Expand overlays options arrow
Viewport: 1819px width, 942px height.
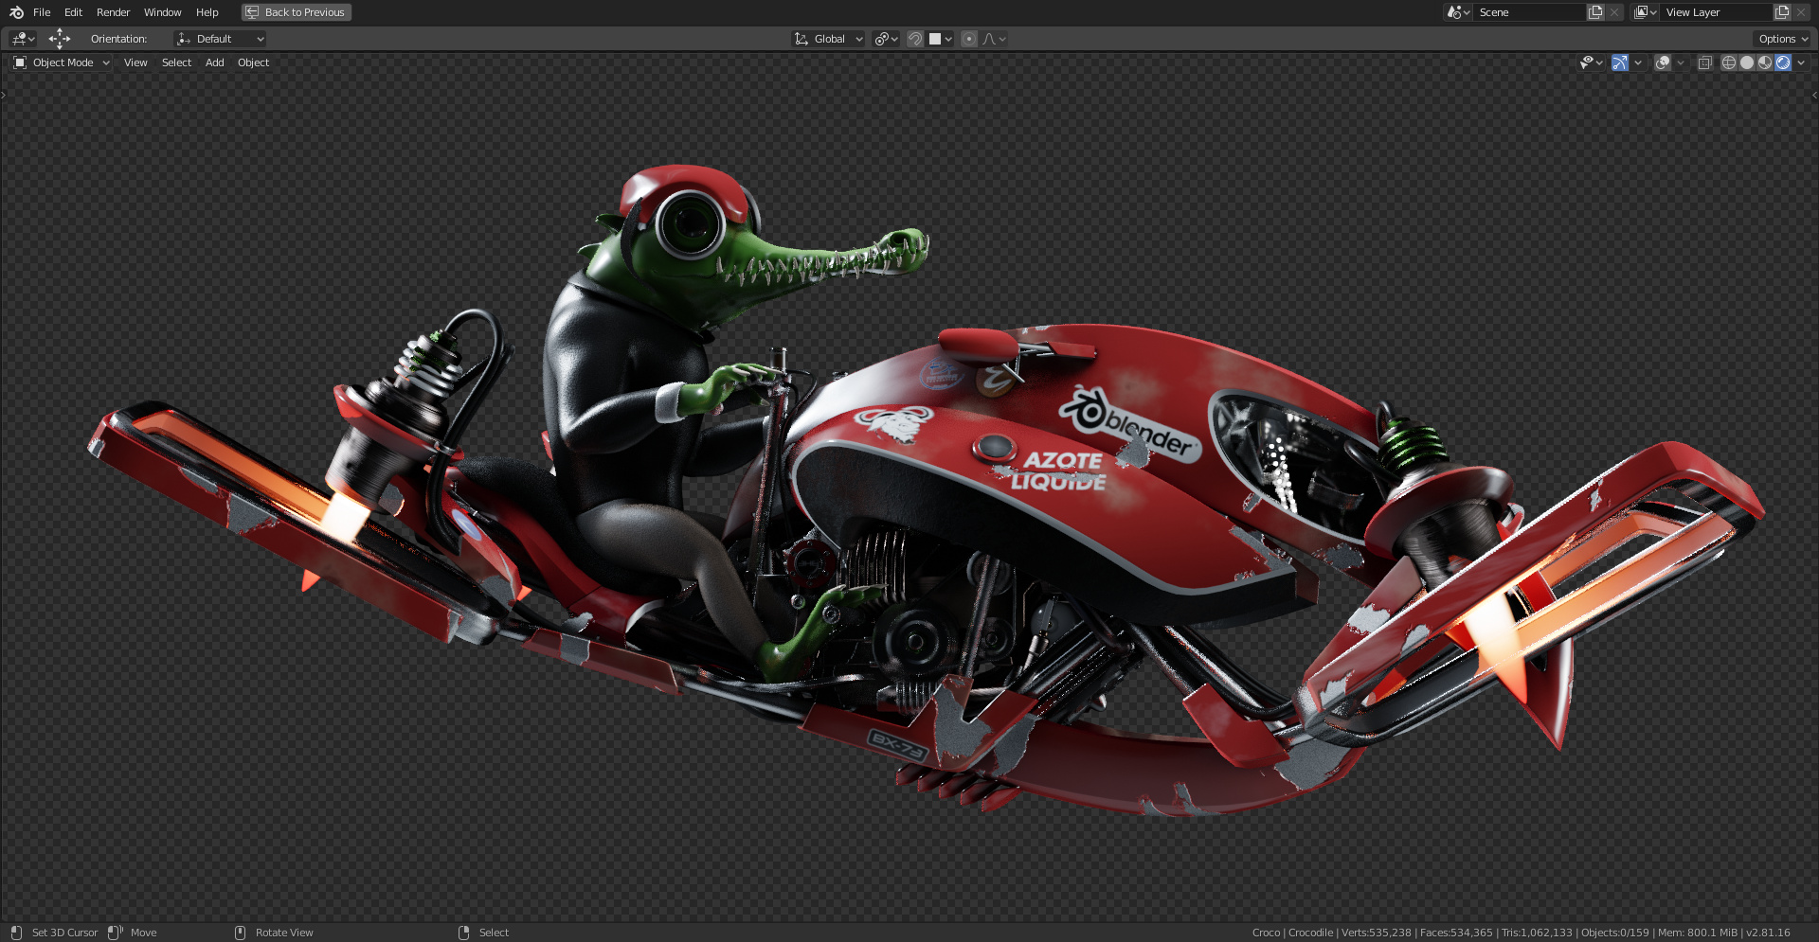coord(1681,62)
